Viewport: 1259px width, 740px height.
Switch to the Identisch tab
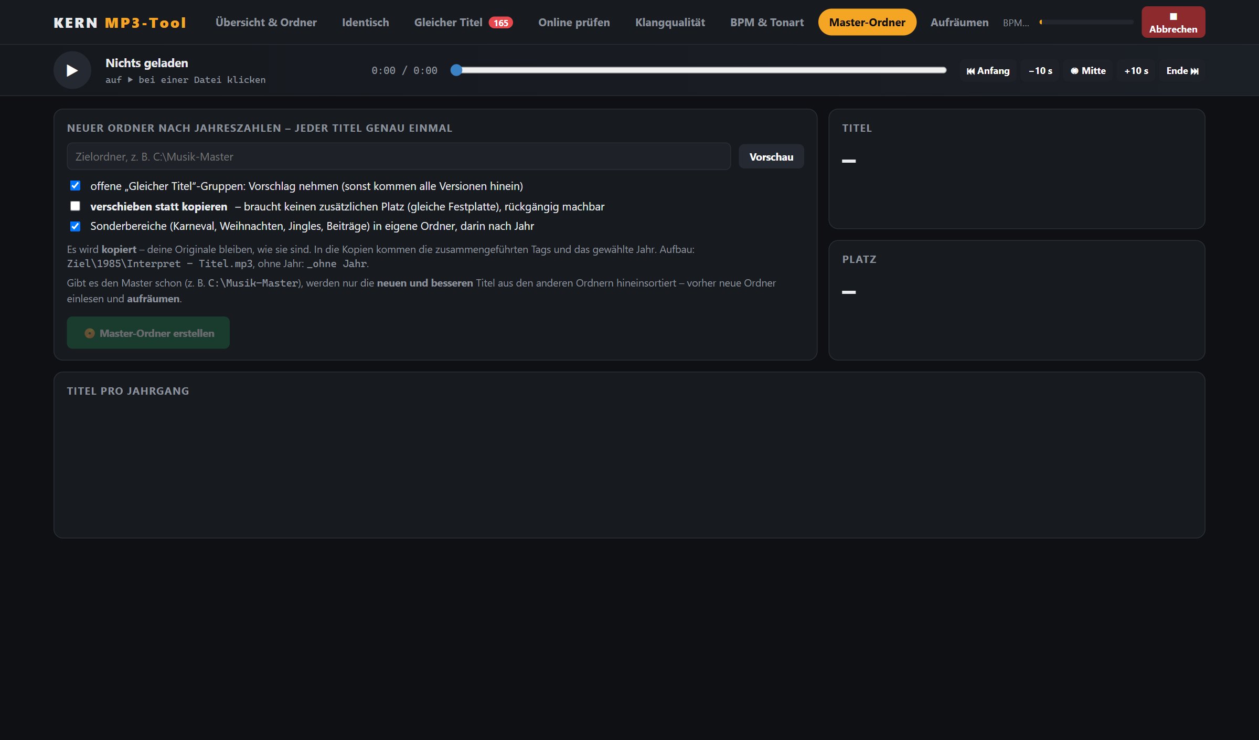[x=366, y=23]
